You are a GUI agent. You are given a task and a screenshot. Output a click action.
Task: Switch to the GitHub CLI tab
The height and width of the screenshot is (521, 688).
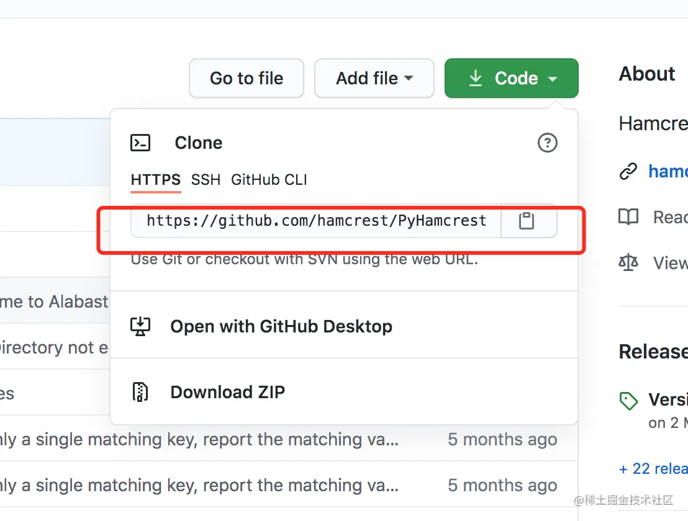(x=269, y=180)
